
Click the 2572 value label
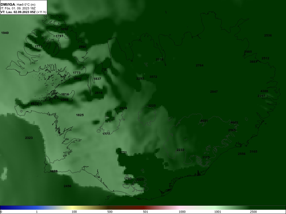(35, 104)
